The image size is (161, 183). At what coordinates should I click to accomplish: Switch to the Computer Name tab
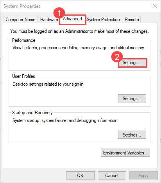coord(20,20)
